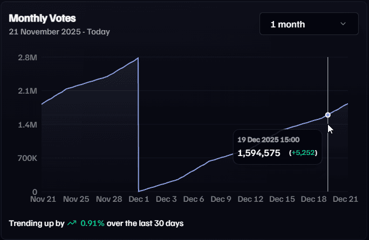Click the "21 November 2025 - Today" date range text
The width and height of the screenshot is (369, 240).
59,32
